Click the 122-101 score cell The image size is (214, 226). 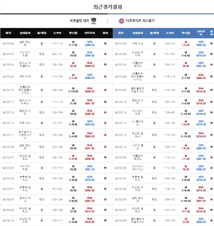[170, 65]
